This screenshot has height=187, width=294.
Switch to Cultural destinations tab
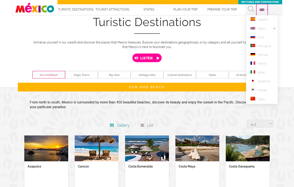pos(180,75)
